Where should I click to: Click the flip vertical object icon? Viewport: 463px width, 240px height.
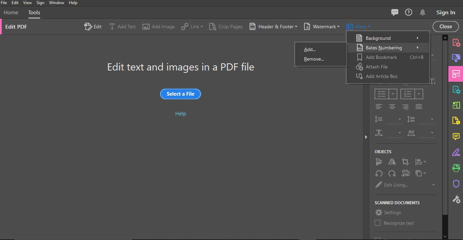pyautogui.click(x=379, y=162)
